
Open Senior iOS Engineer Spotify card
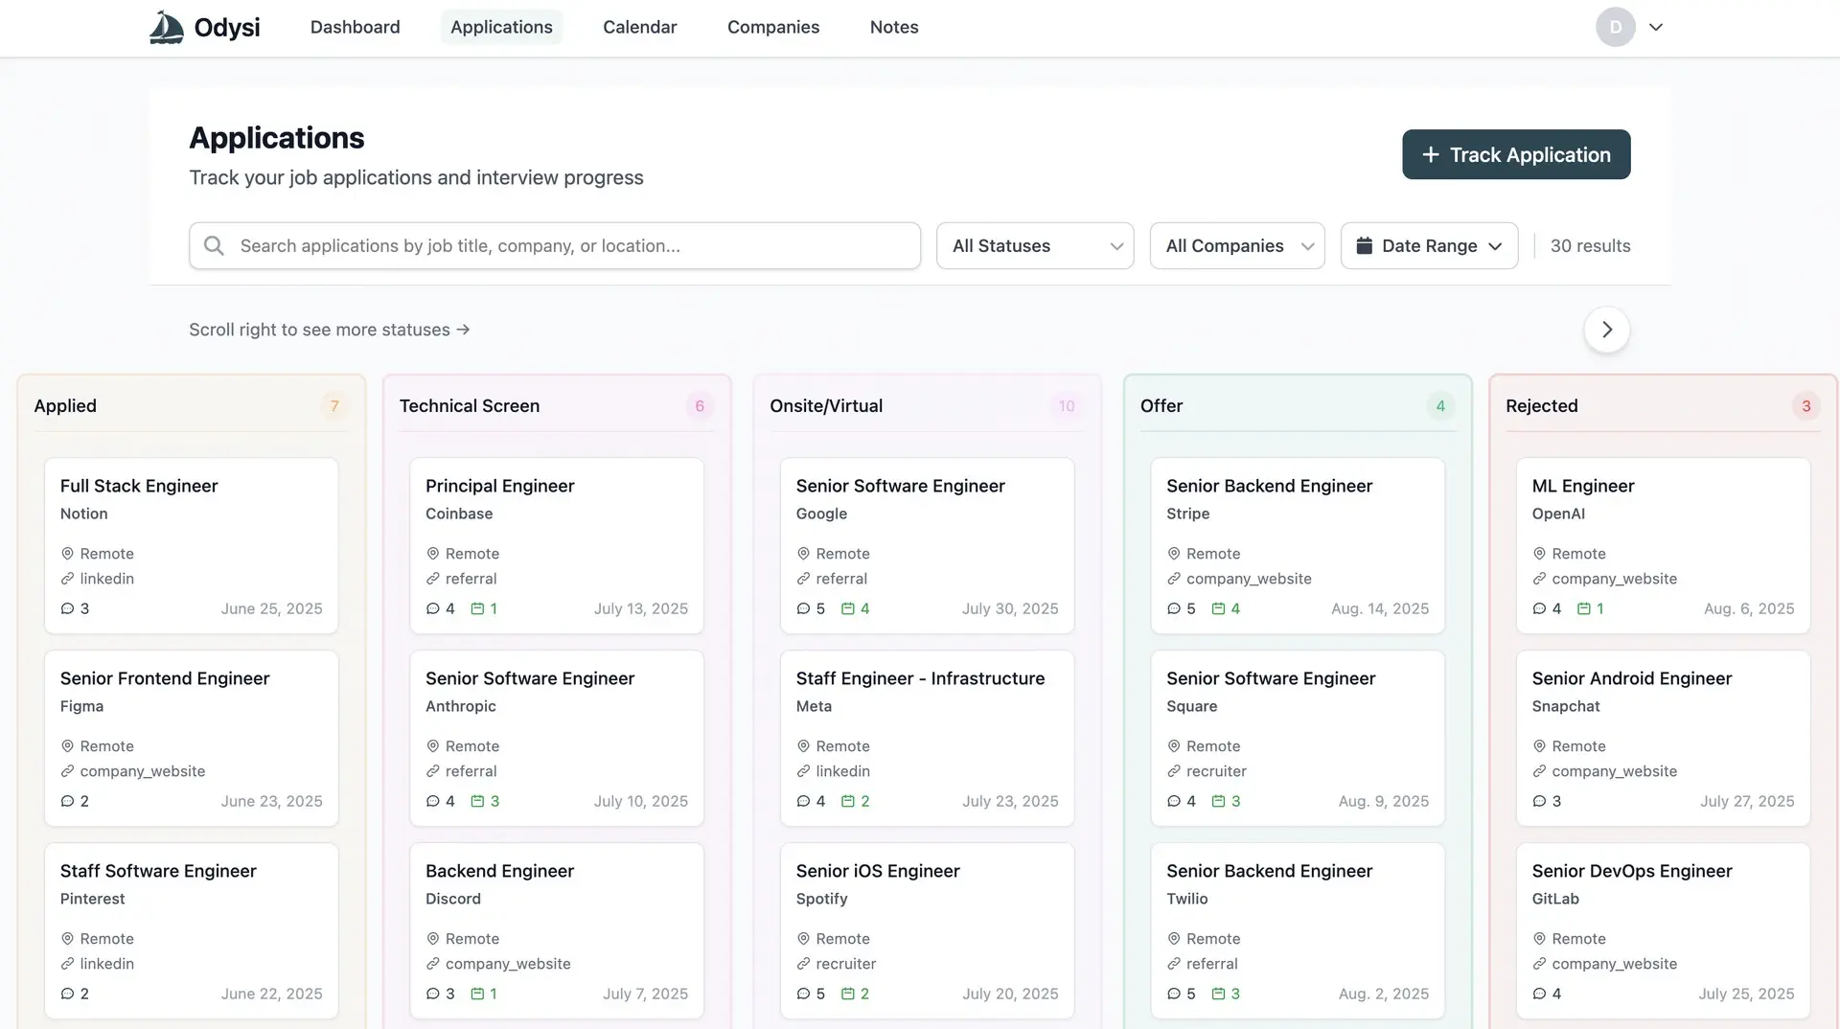[928, 931]
